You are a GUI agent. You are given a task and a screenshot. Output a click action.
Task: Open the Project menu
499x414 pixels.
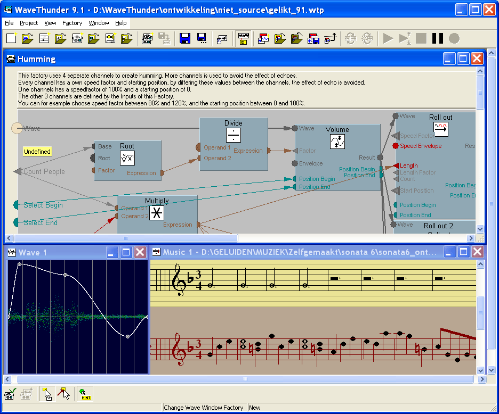click(29, 23)
